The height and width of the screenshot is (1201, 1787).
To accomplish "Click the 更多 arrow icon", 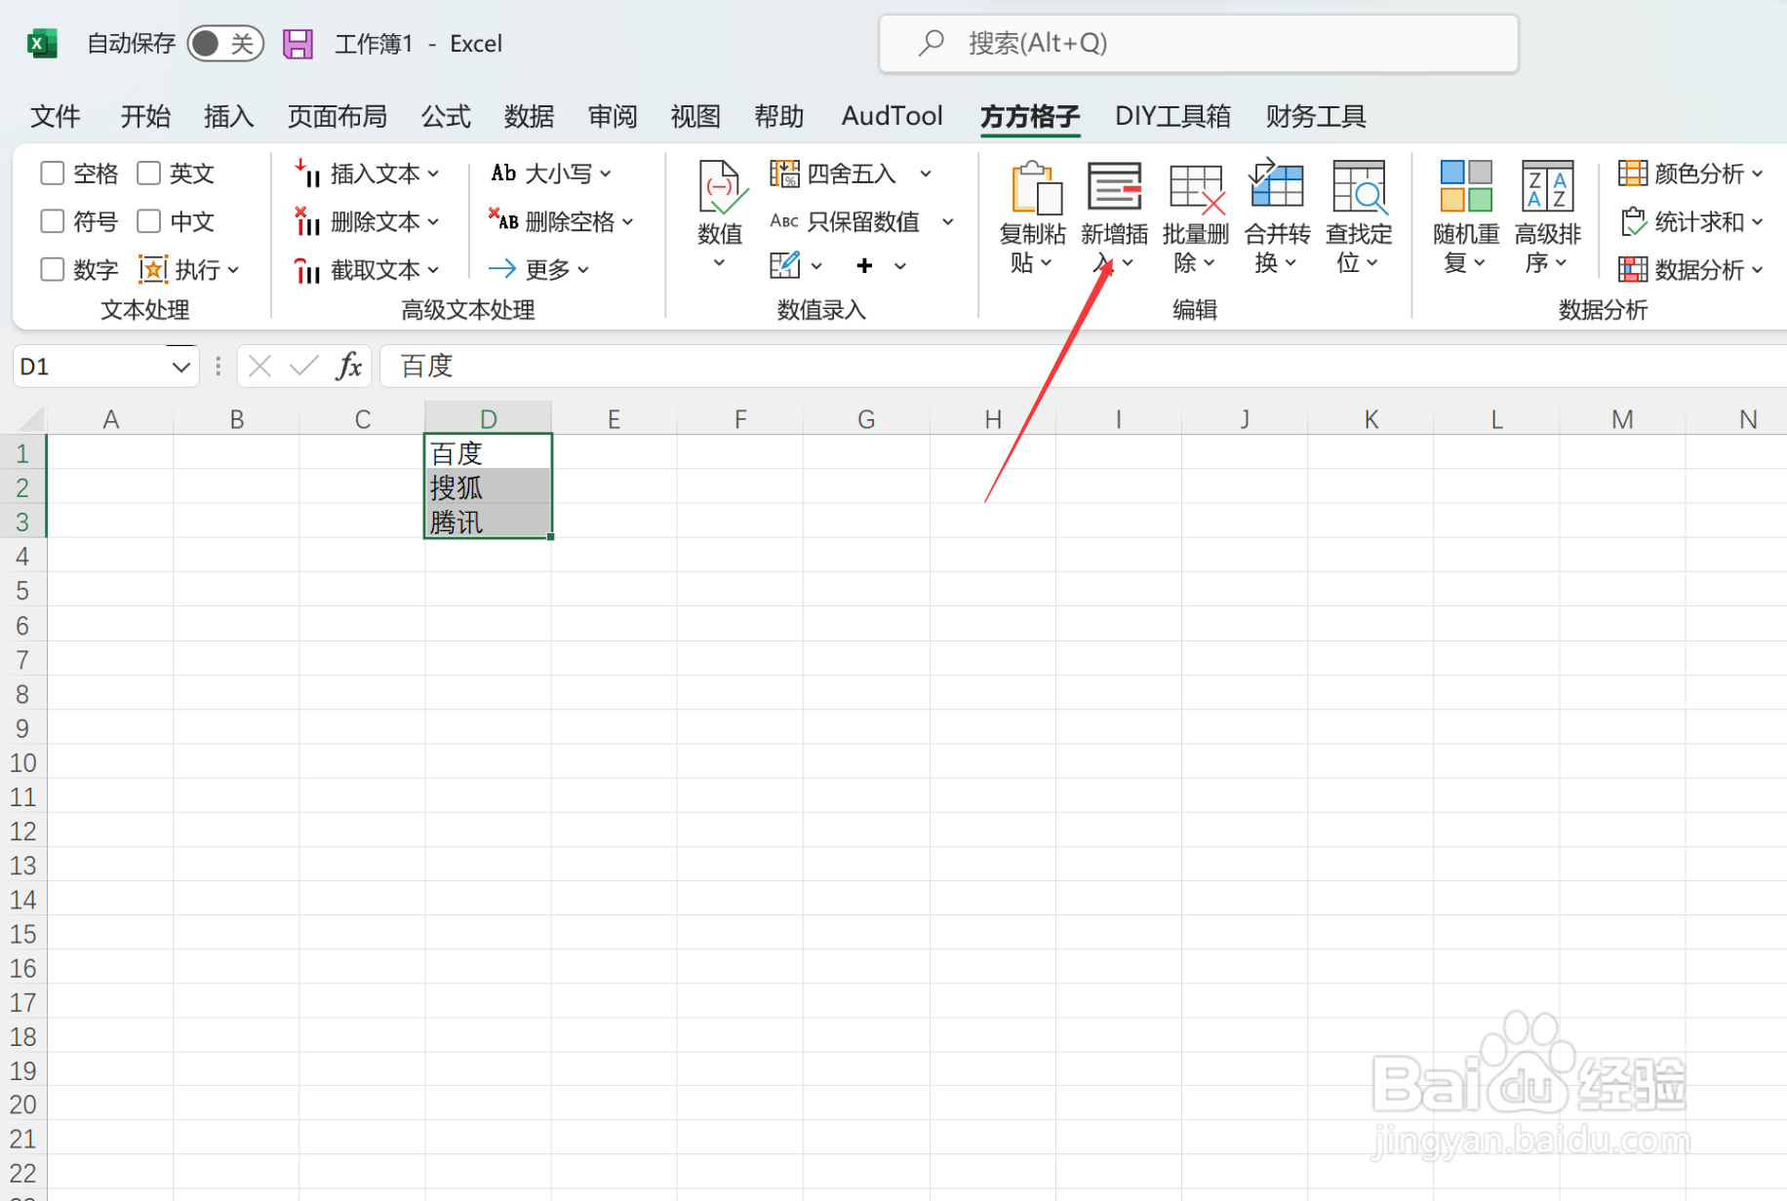I will (502, 269).
